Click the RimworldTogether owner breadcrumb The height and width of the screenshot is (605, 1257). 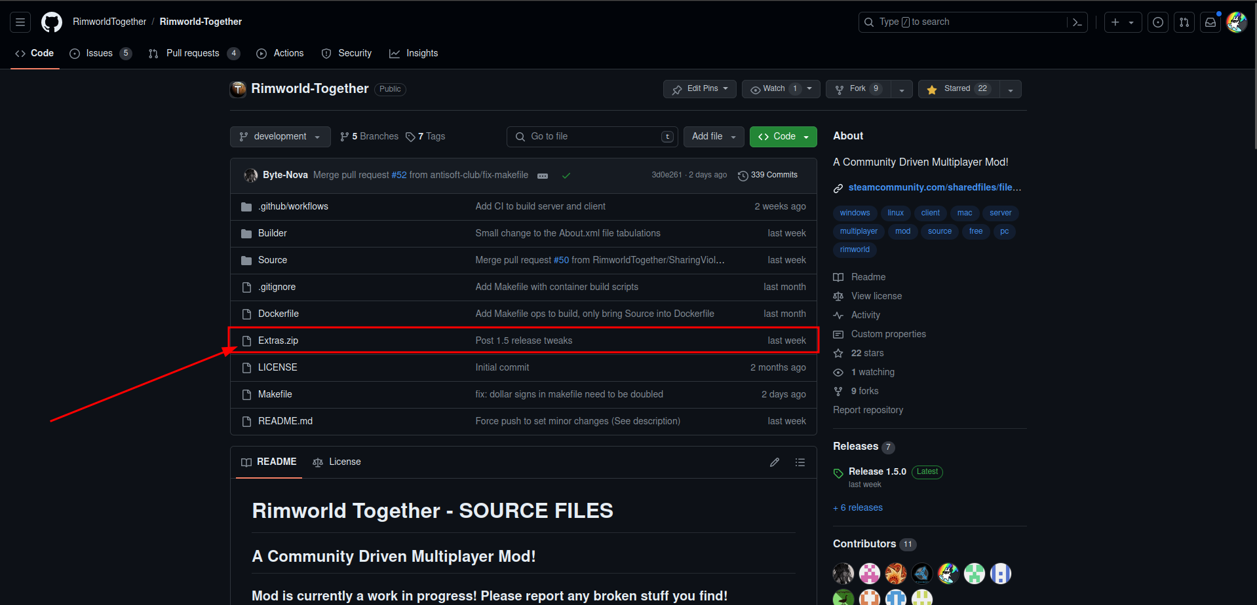[109, 22]
